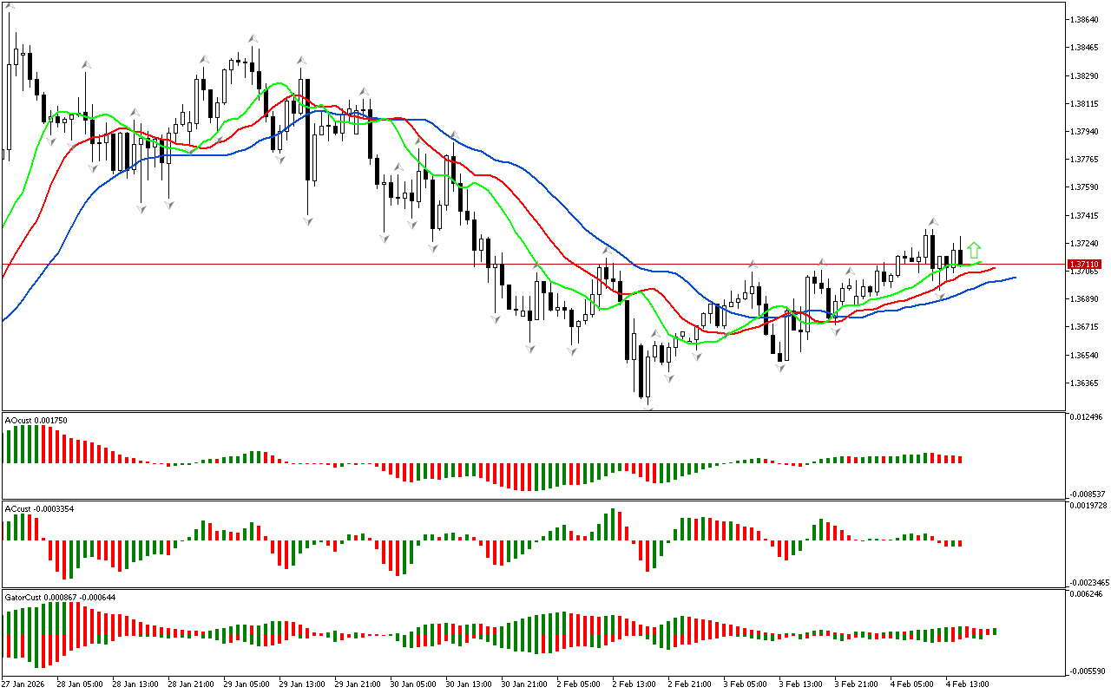This screenshot has width=1111, height=694.
Task: Select the rightmost end of the blue Alligator line
Action: [x=1014, y=278]
